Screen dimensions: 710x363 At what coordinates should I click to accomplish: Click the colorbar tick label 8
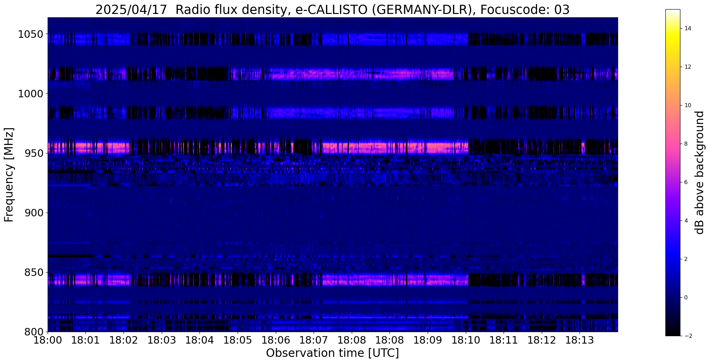coord(686,144)
